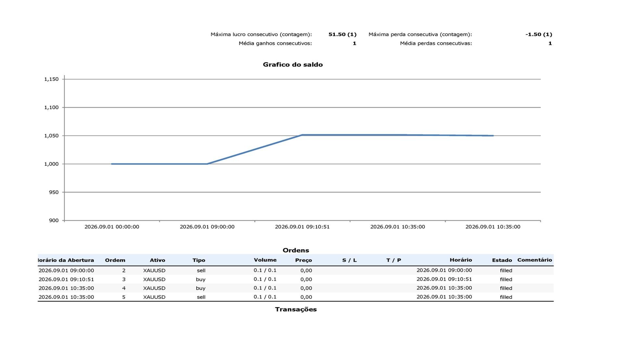Click the balance line peak at 09:10:51
The image size is (624, 351).
[x=302, y=135]
